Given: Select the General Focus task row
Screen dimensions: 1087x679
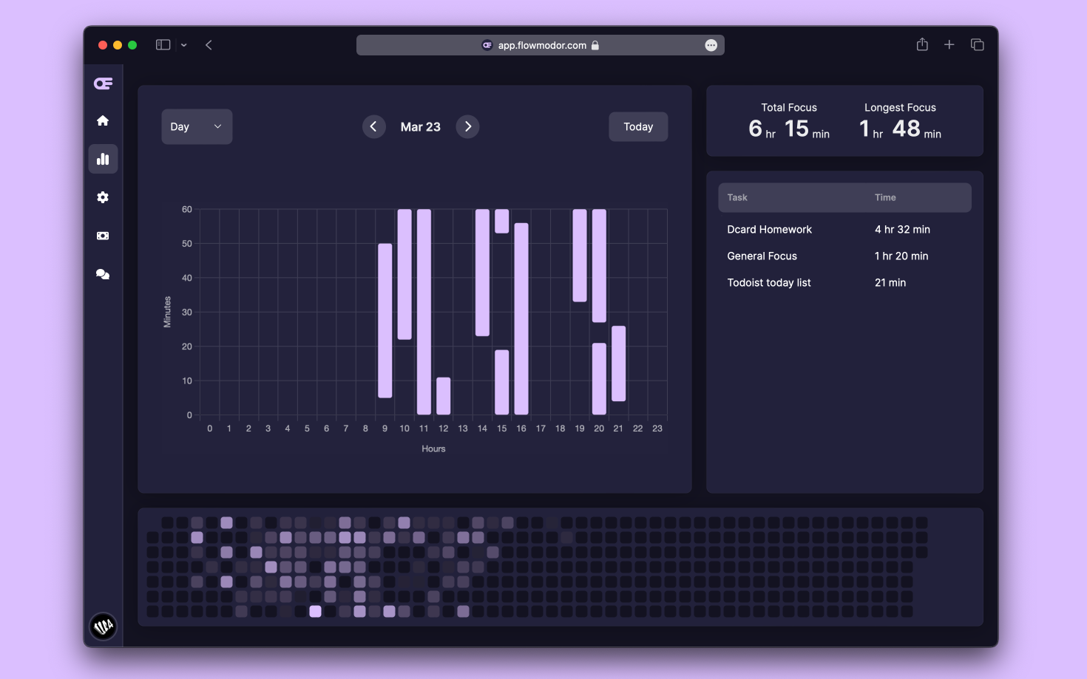Looking at the screenshot, I should 844,256.
